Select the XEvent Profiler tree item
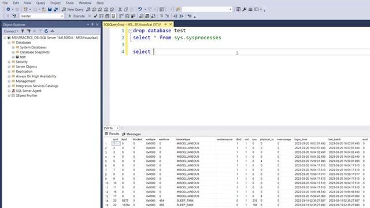 (x=27, y=96)
